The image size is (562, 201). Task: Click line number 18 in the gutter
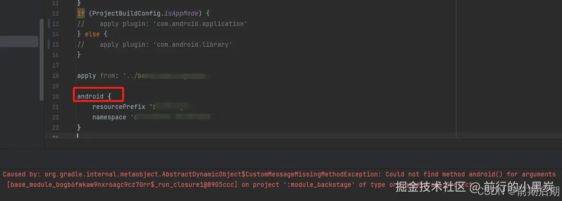tap(55, 75)
